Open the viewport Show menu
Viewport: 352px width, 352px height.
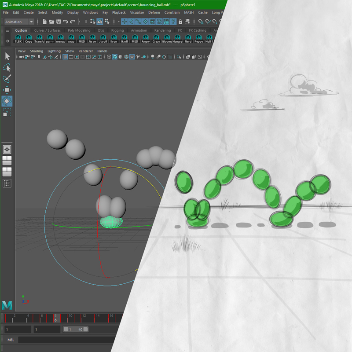point(70,51)
